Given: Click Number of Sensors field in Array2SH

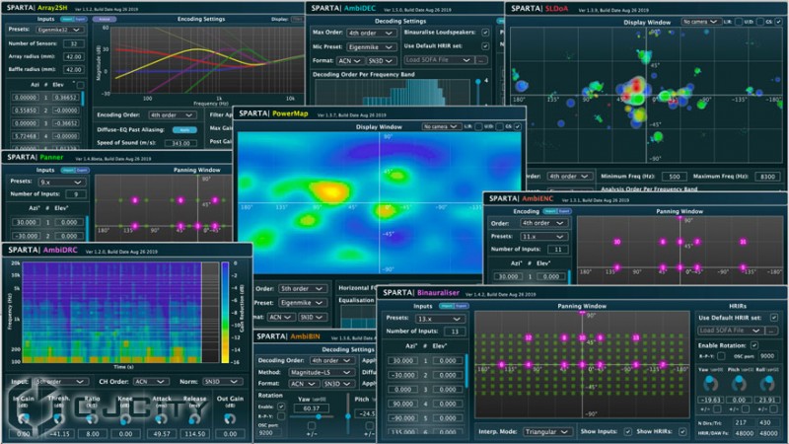Looking at the screenshot, I should tap(73, 43).
